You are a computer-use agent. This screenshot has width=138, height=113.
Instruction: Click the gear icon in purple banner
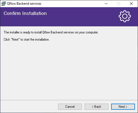click(125, 16)
